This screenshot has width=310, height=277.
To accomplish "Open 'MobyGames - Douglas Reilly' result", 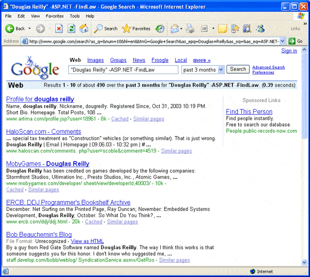I will [48, 164].
